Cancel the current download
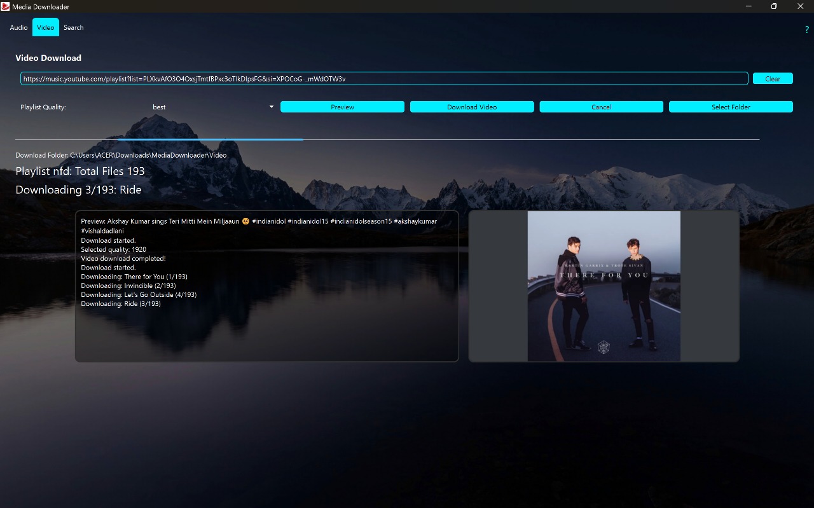814x508 pixels. (x=601, y=107)
